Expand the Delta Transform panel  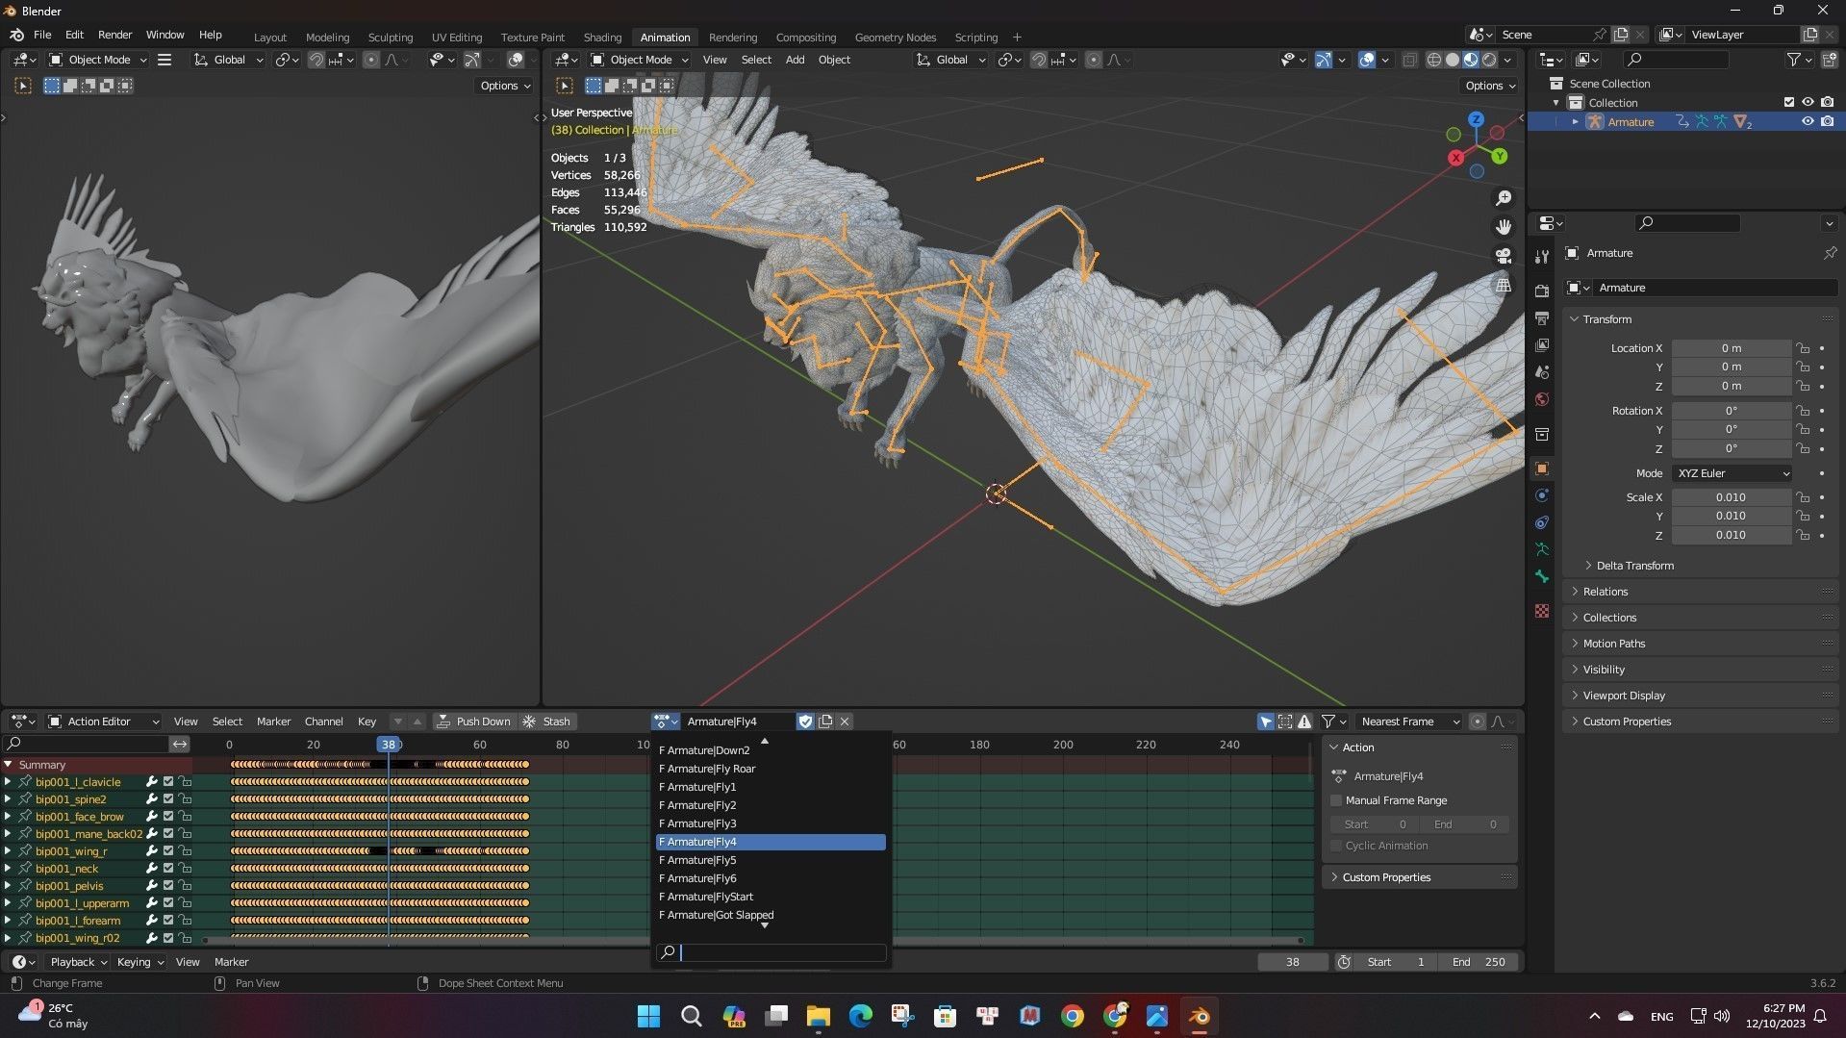tap(1632, 566)
